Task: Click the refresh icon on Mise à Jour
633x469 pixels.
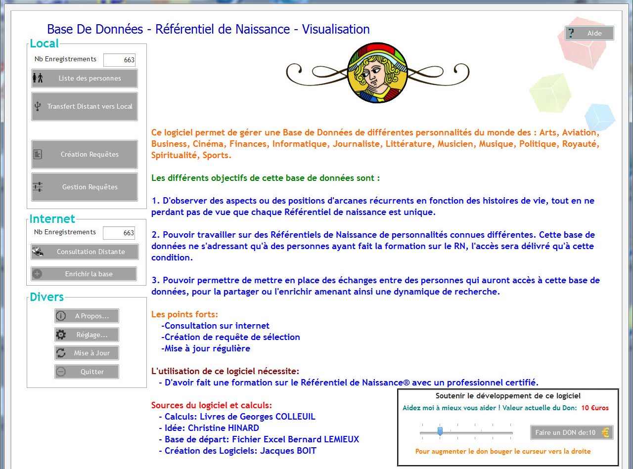Action: 61,353
